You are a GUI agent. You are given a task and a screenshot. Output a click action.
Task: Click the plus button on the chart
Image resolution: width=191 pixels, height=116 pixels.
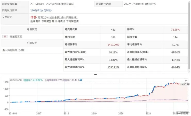[x=186, y=81]
